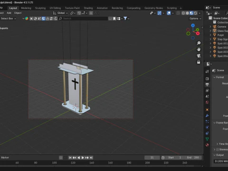Collapse the Output panel

click(x=214, y=155)
